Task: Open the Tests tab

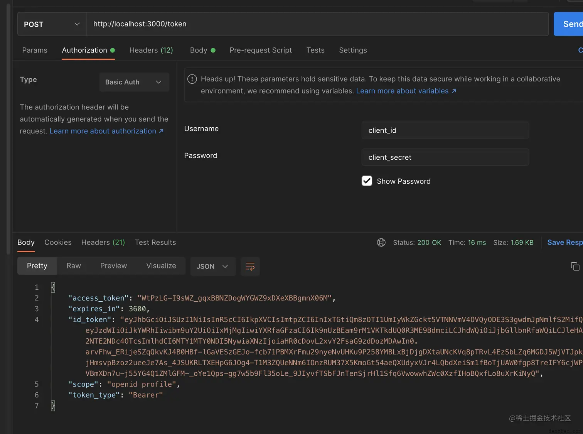Action: click(x=315, y=50)
